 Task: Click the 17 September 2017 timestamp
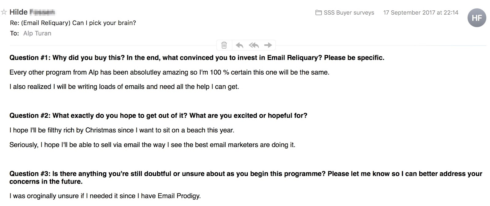coord(421,13)
